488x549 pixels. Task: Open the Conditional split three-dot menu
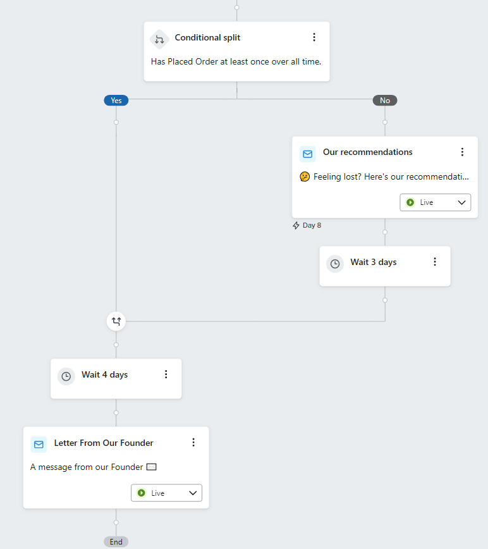314,37
